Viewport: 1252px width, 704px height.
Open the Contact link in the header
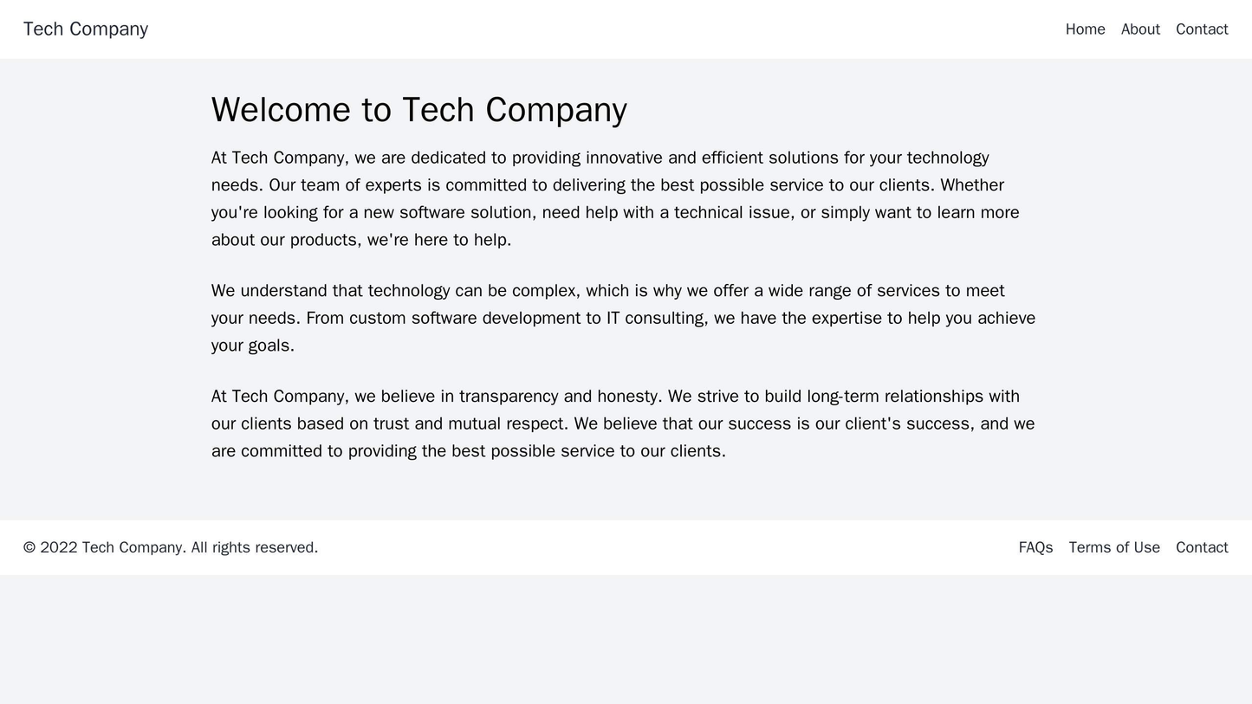(x=1204, y=29)
